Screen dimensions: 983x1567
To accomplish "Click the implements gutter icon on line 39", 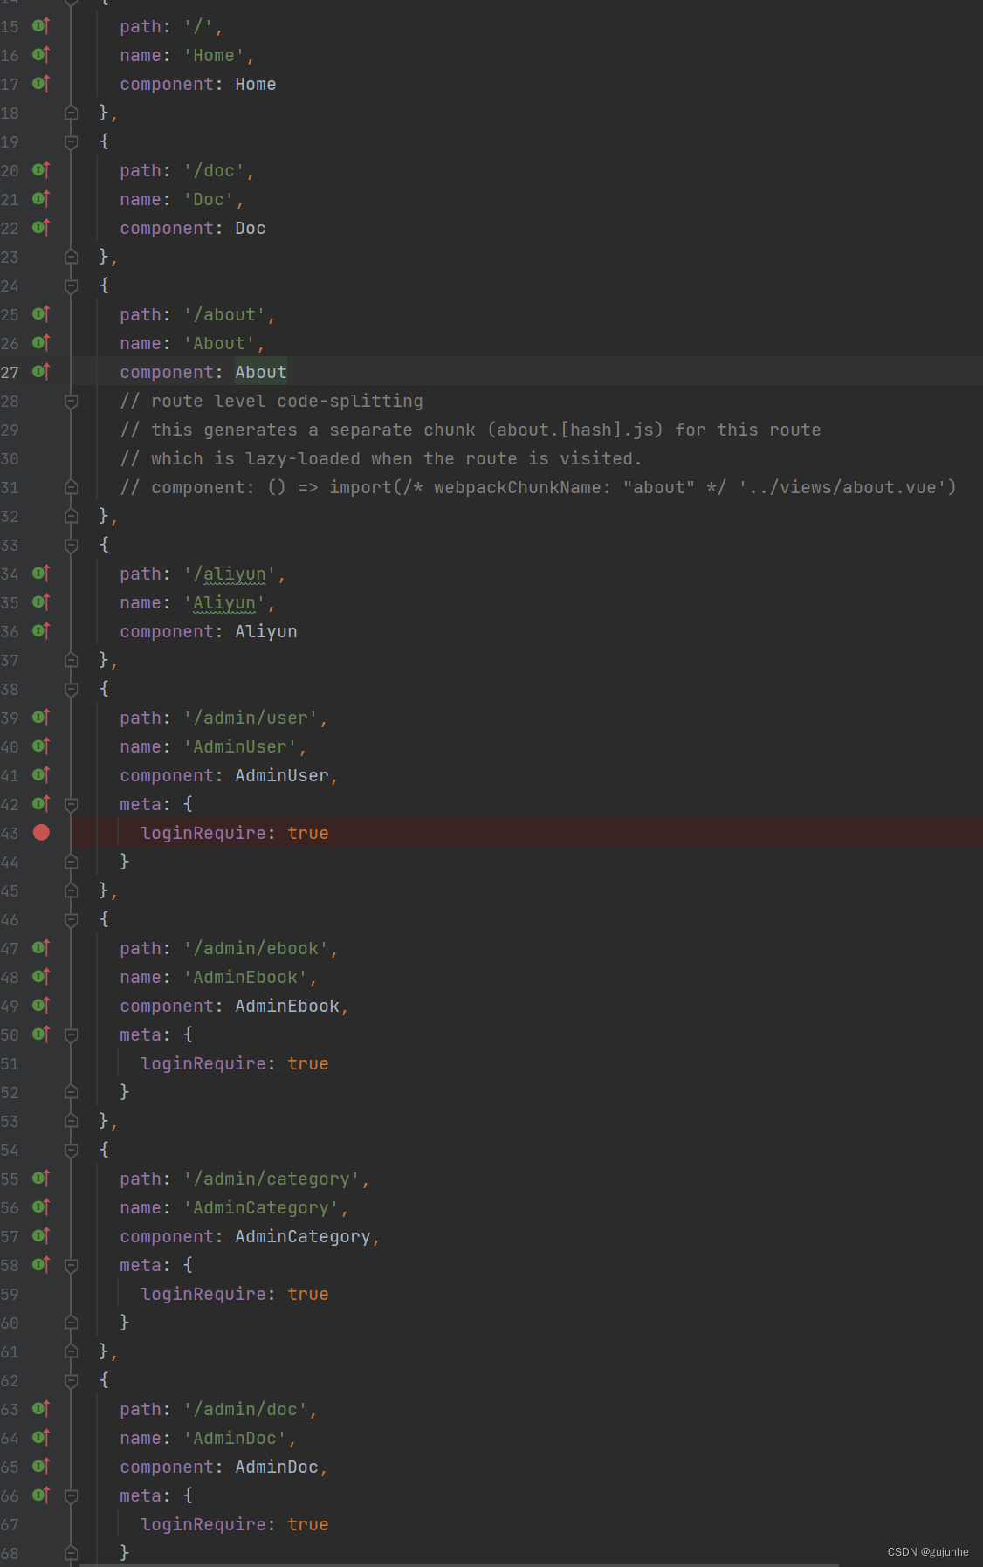I will coord(41,718).
